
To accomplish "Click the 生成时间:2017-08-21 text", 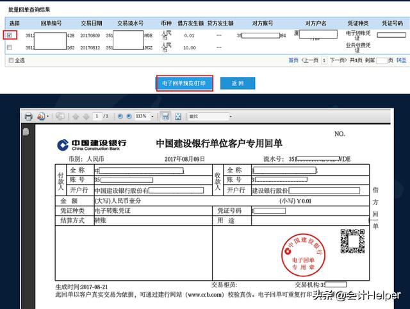I will (x=81, y=287).
